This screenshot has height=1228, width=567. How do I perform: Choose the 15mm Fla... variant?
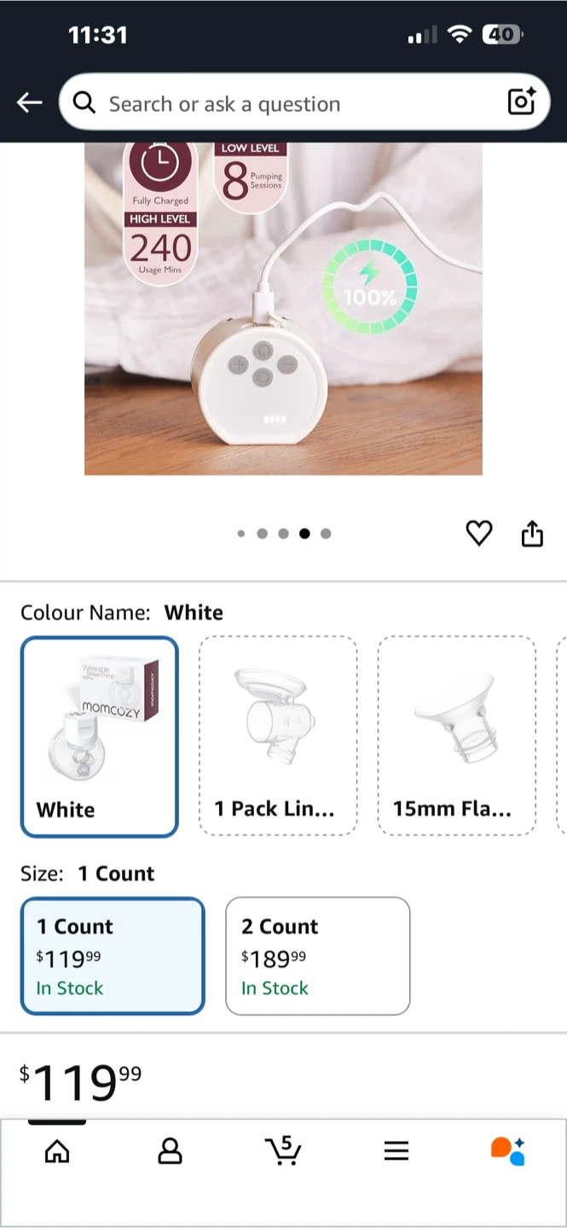(x=457, y=736)
